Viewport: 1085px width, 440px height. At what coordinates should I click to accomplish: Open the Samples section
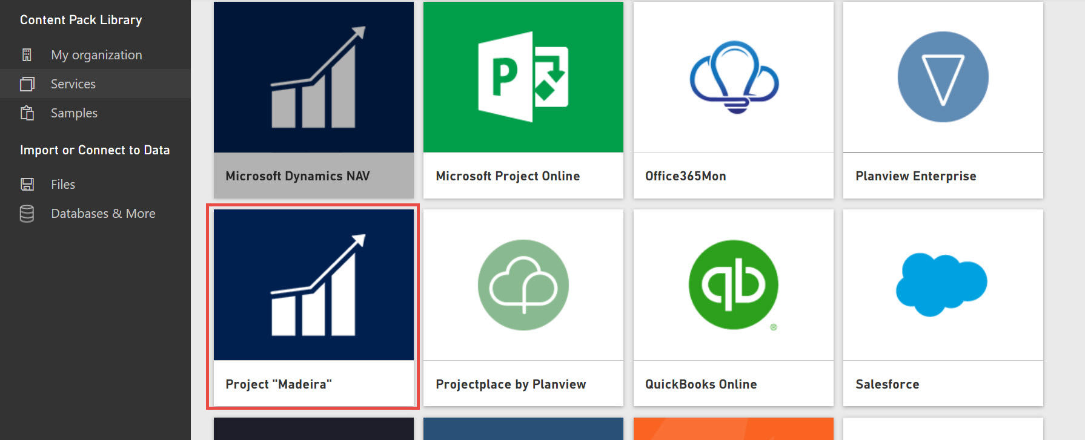click(74, 113)
